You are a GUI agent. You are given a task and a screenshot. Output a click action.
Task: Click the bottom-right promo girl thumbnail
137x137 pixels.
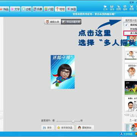tap(131, 127)
